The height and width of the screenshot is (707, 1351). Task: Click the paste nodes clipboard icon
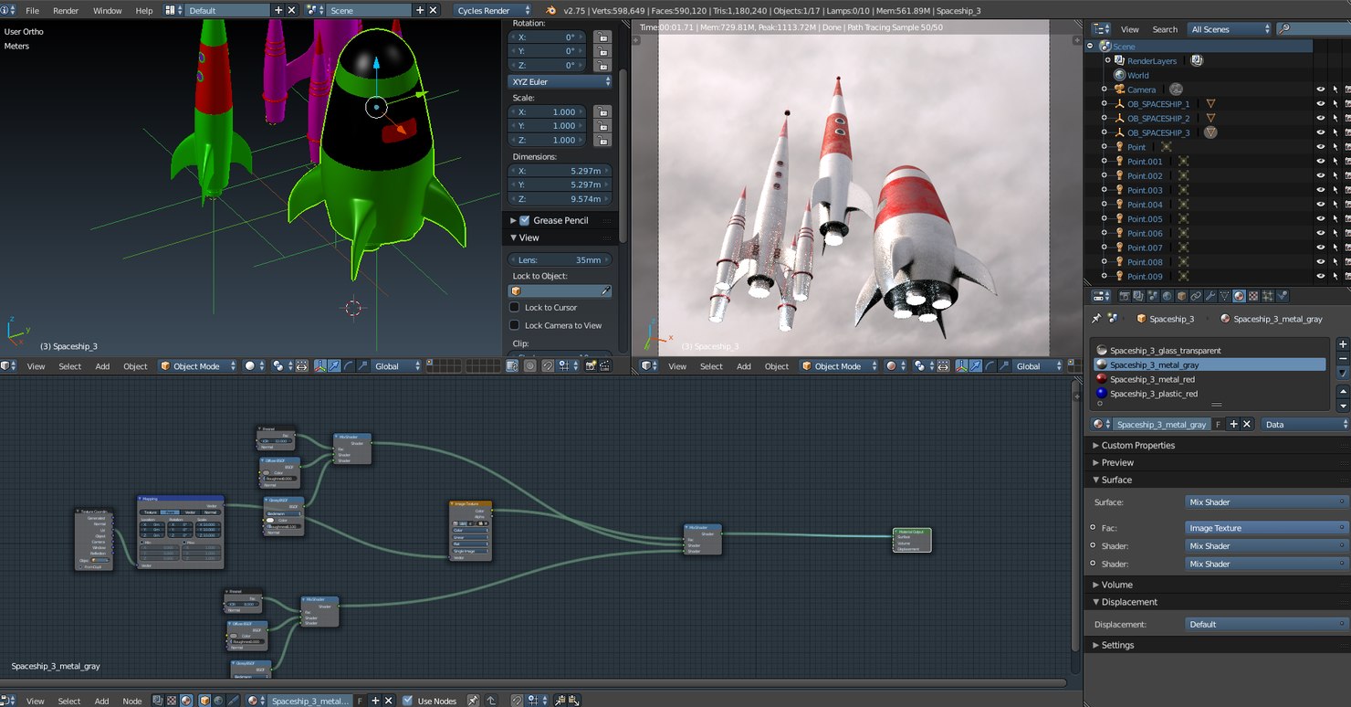[x=573, y=701]
